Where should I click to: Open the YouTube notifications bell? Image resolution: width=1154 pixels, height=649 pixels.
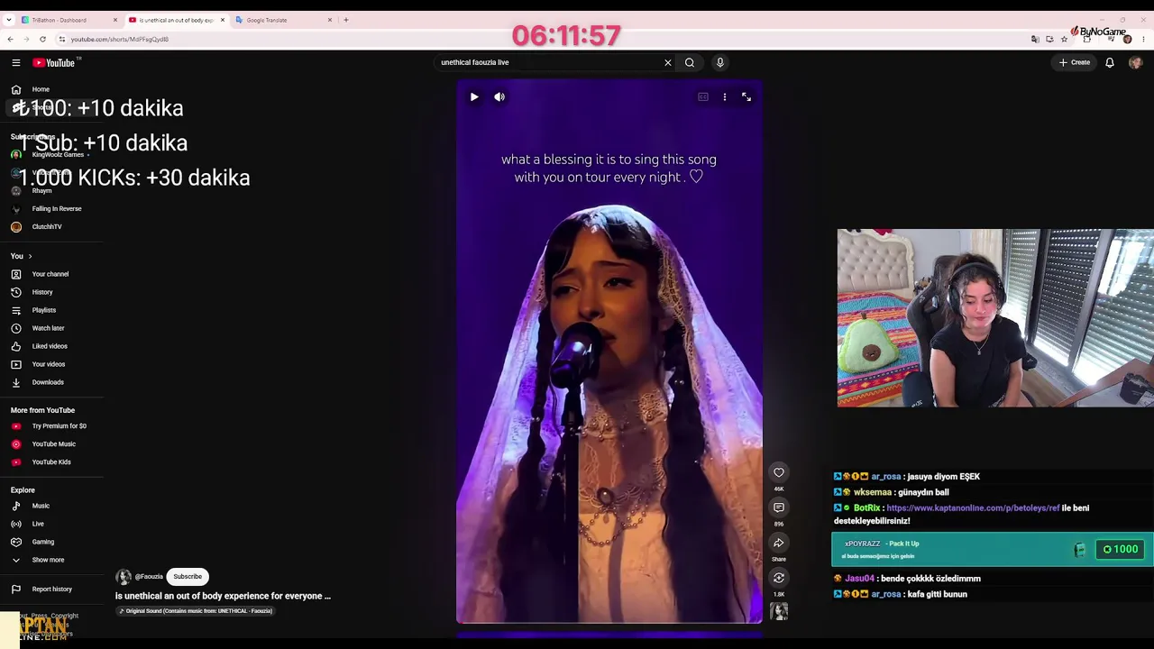tap(1110, 62)
